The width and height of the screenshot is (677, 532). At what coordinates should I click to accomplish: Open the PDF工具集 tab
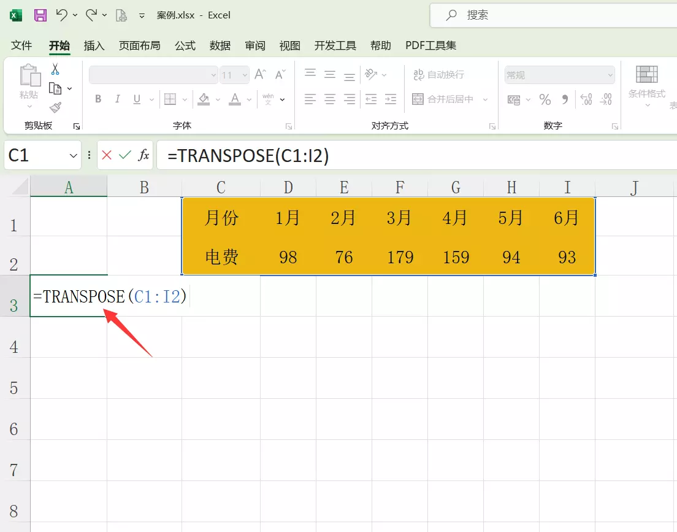pos(430,45)
